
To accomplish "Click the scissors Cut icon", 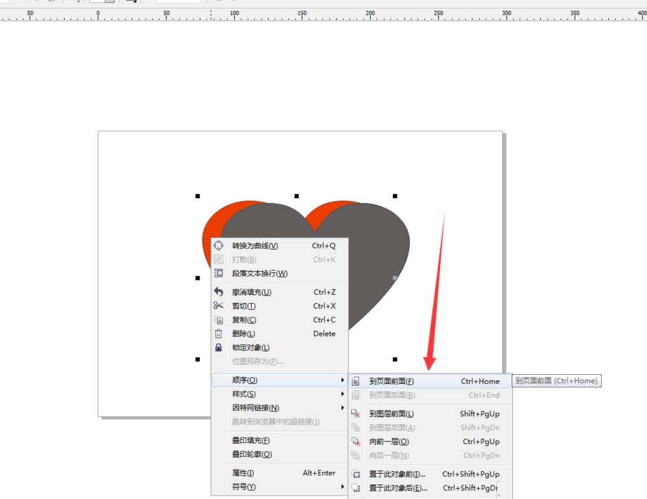I will [220, 306].
